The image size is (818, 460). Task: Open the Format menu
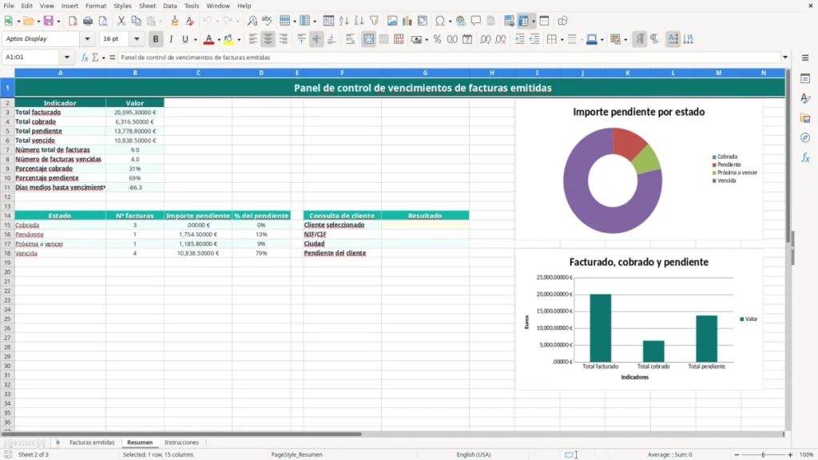pos(96,6)
